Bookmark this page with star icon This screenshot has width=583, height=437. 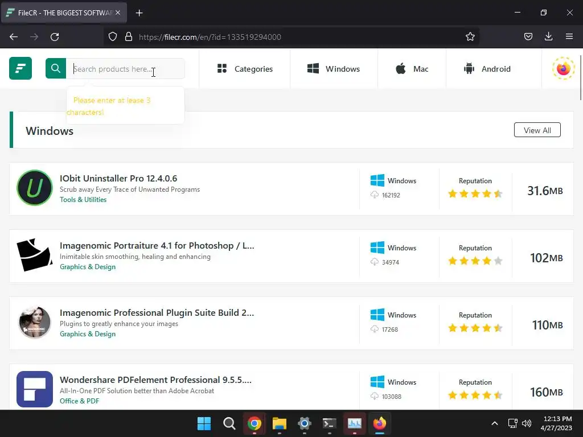tap(470, 37)
